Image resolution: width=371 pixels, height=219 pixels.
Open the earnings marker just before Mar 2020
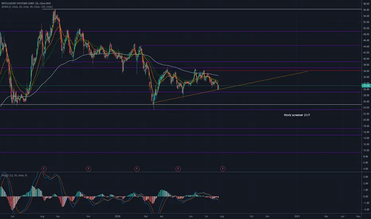click(137, 168)
